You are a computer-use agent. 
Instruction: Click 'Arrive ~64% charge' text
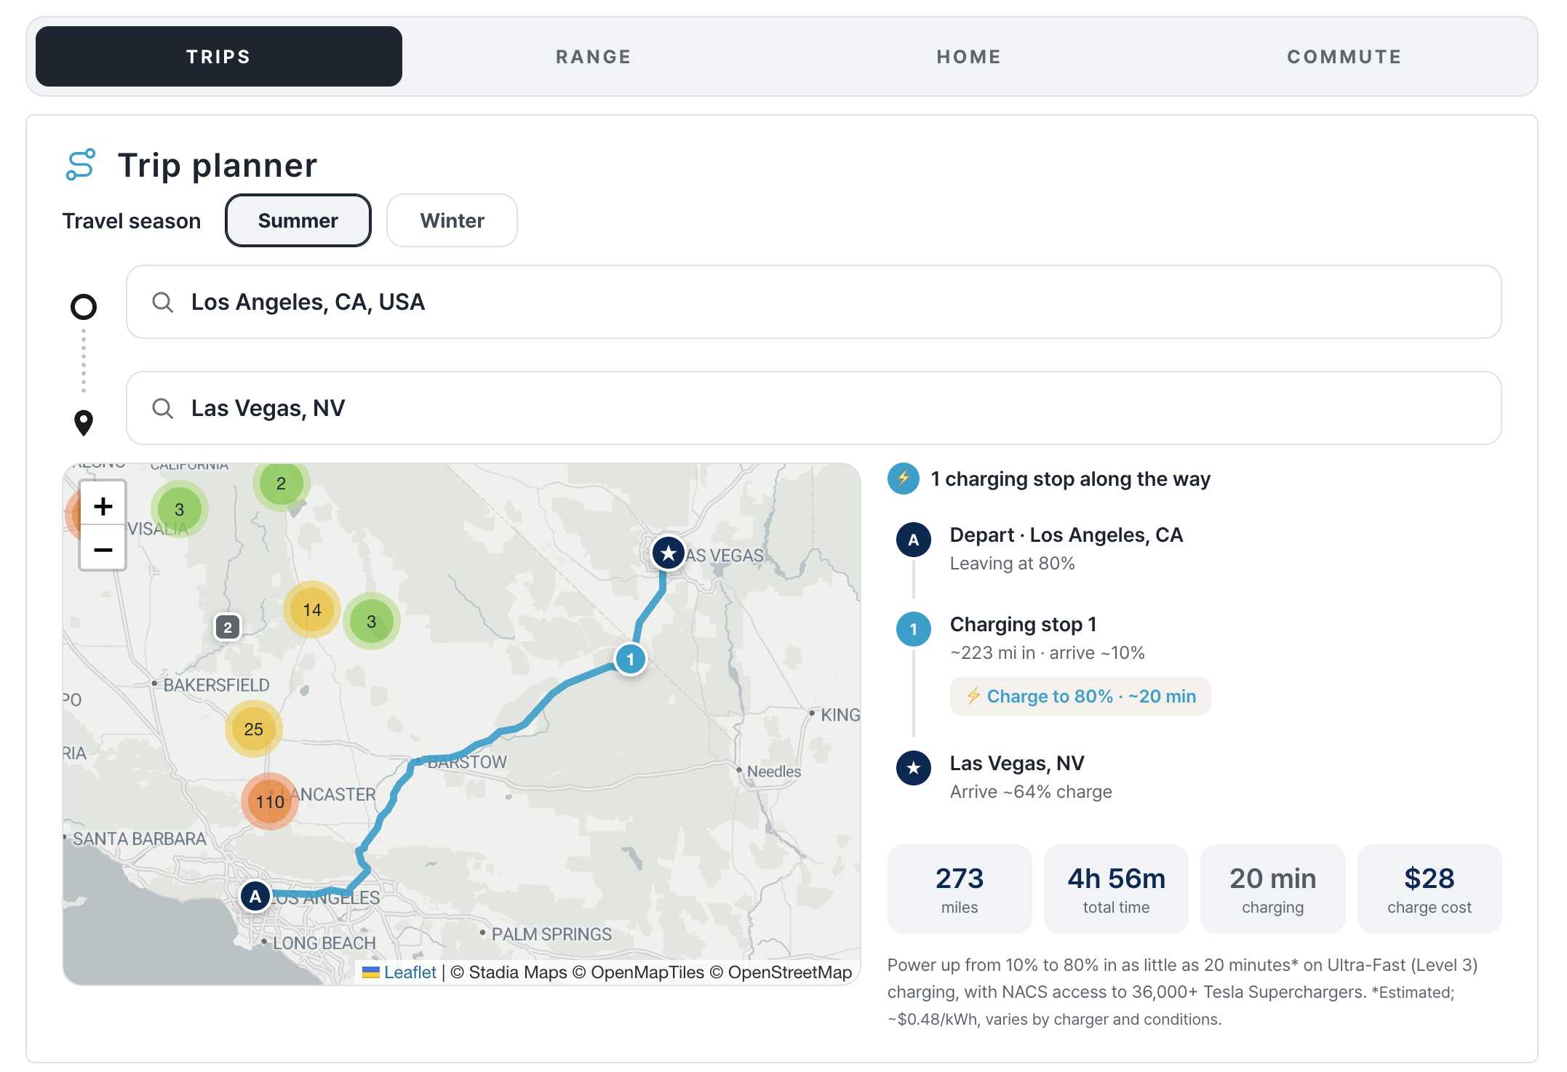tap(1031, 791)
